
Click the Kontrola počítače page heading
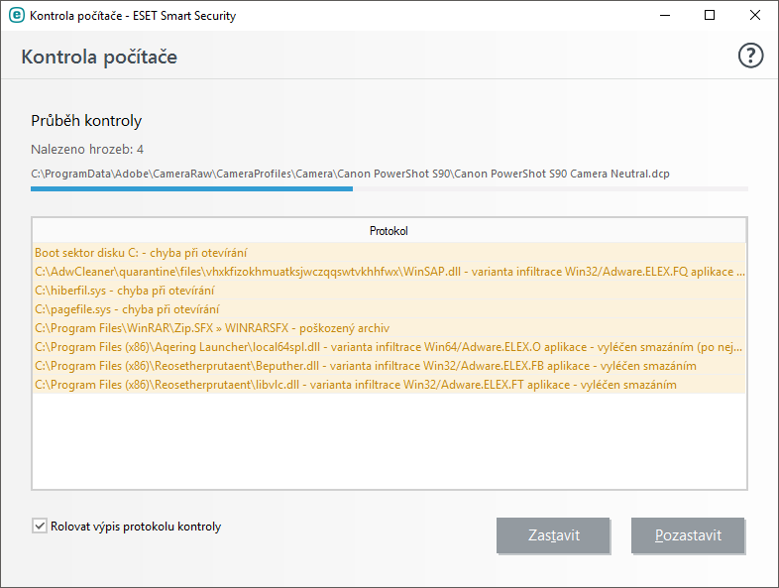point(99,57)
